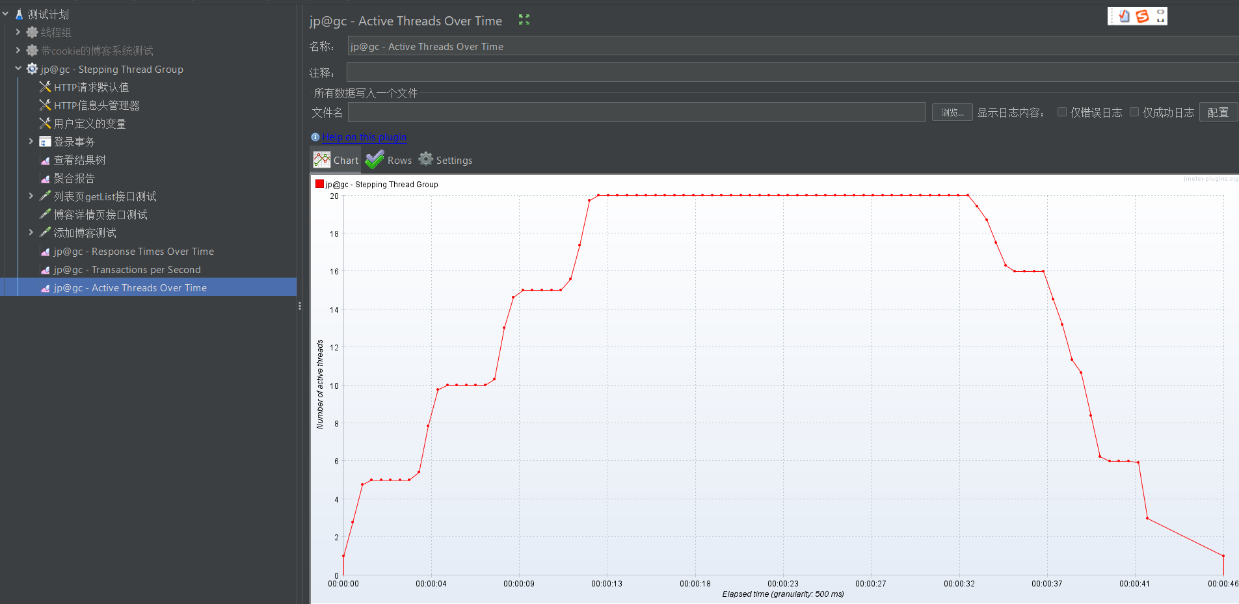Click the chart legend label Stepping Thread Group

382,184
